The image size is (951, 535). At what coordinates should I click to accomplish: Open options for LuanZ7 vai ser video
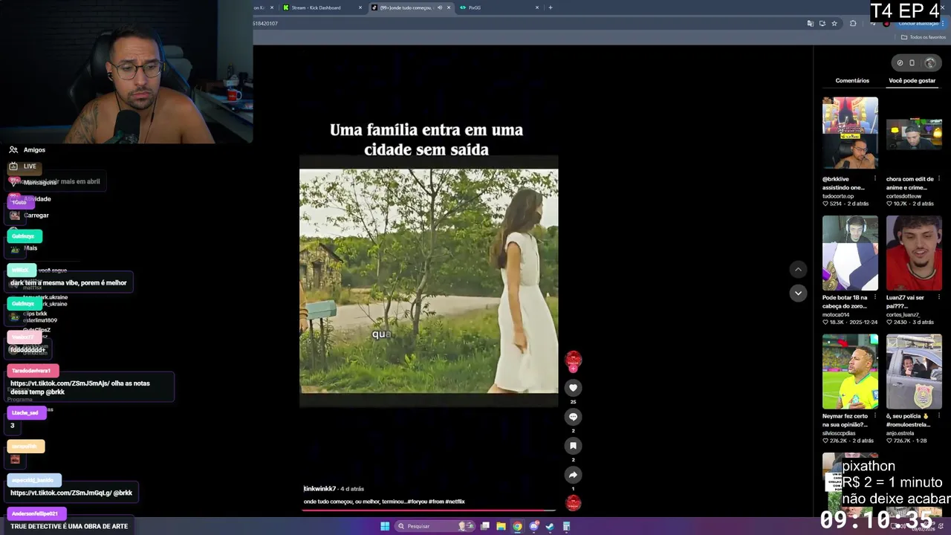[x=939, y=297]
